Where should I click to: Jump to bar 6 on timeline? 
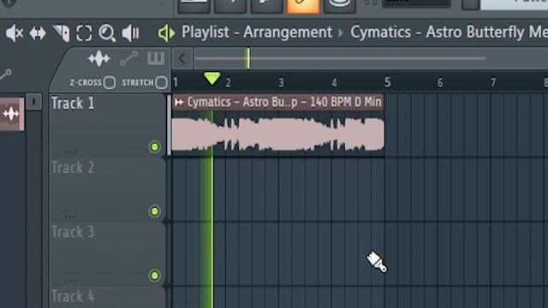click(440, 83)
